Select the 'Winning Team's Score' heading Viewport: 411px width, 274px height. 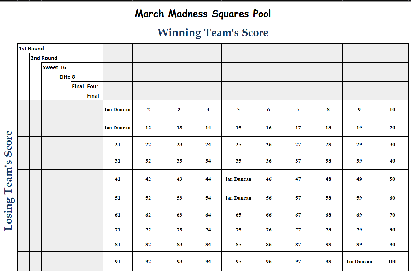[x=213, y=33]
